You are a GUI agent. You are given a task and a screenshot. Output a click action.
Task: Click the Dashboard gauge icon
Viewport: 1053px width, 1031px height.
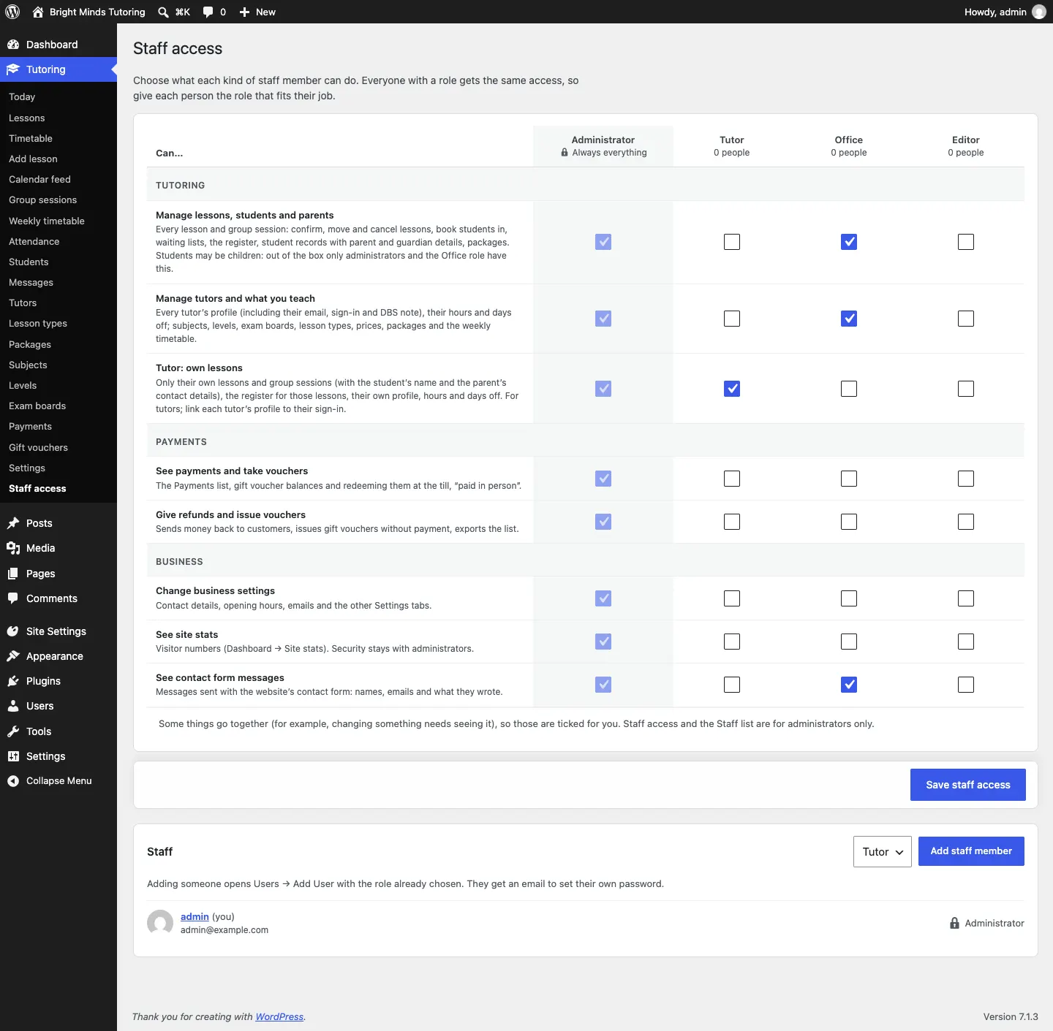click(x=13, y=45)
